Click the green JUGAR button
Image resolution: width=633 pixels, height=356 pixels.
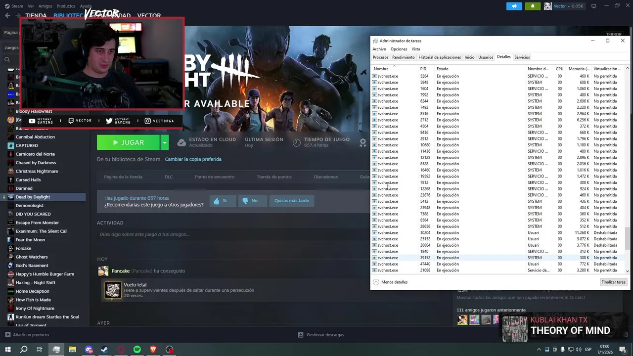click(129, 142)
